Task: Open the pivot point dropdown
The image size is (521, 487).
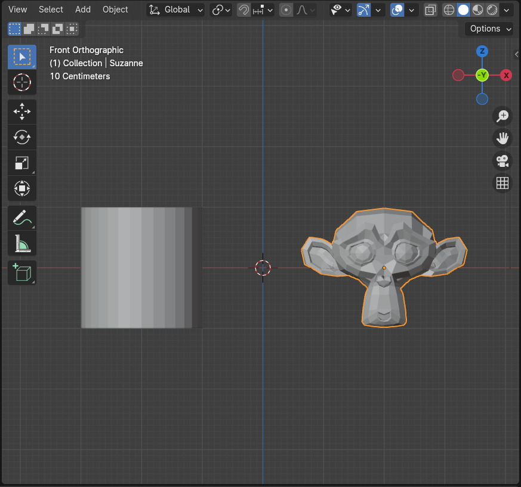Action: (x=221, y=10)
